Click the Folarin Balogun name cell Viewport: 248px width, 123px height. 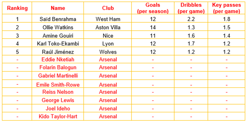tap(58, 68)
